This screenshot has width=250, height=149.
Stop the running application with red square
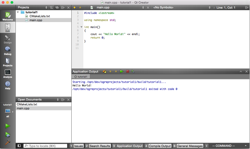pyautogui.click(x=128, y=71)
